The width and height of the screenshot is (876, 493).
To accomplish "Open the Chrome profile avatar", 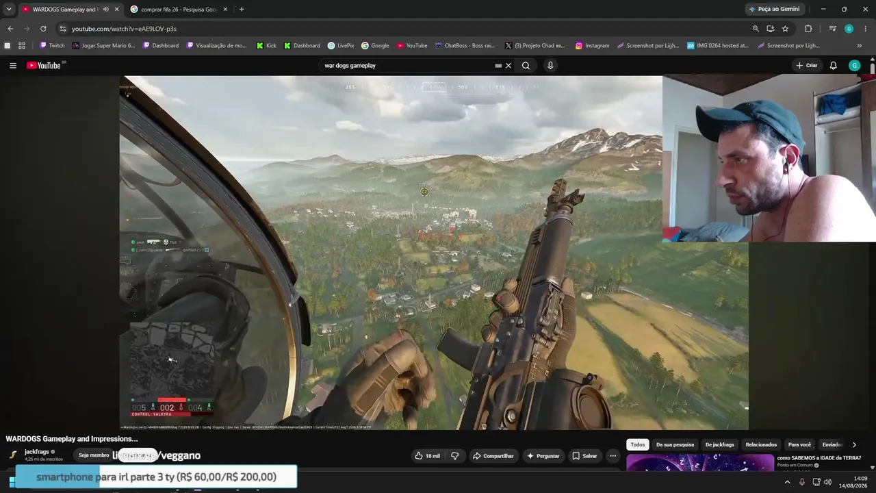I will click(x=849, y=29).
